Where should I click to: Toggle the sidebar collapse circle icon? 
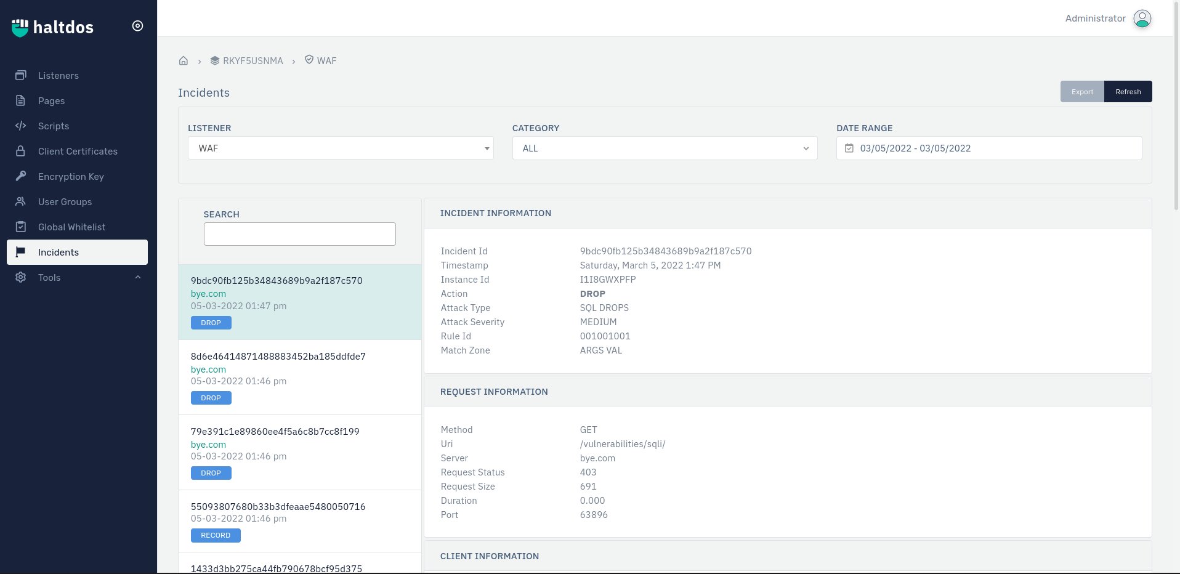138,26
